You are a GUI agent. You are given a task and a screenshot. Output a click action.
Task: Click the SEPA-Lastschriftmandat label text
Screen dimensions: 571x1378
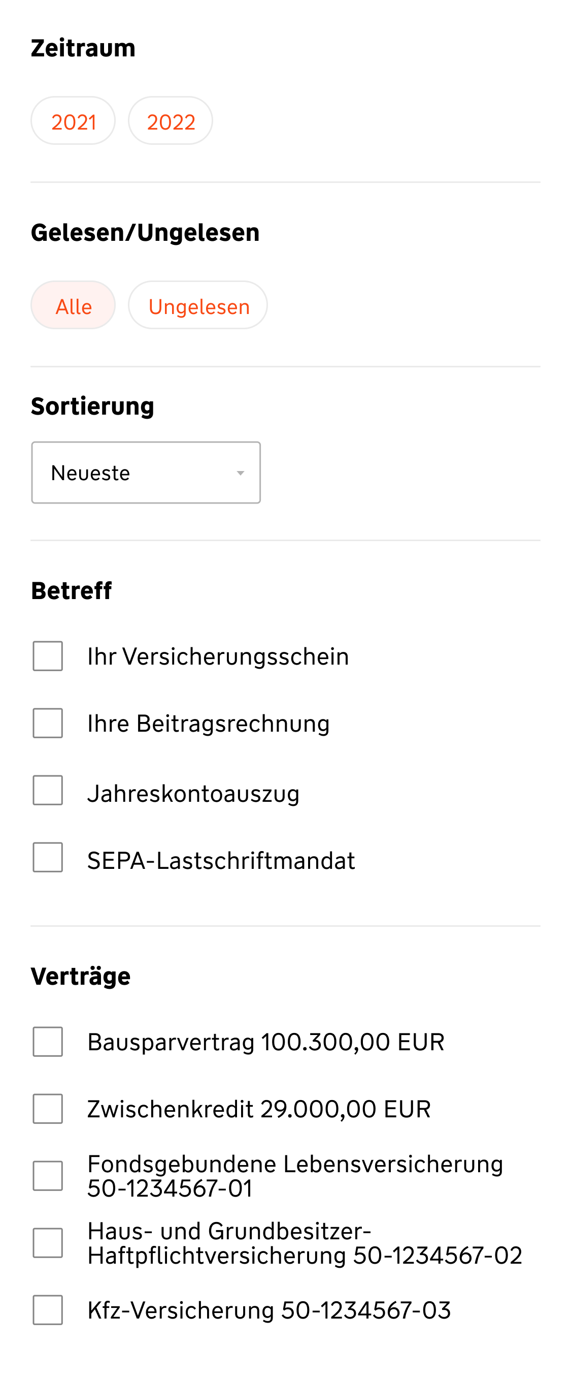[x=221, y=860]
